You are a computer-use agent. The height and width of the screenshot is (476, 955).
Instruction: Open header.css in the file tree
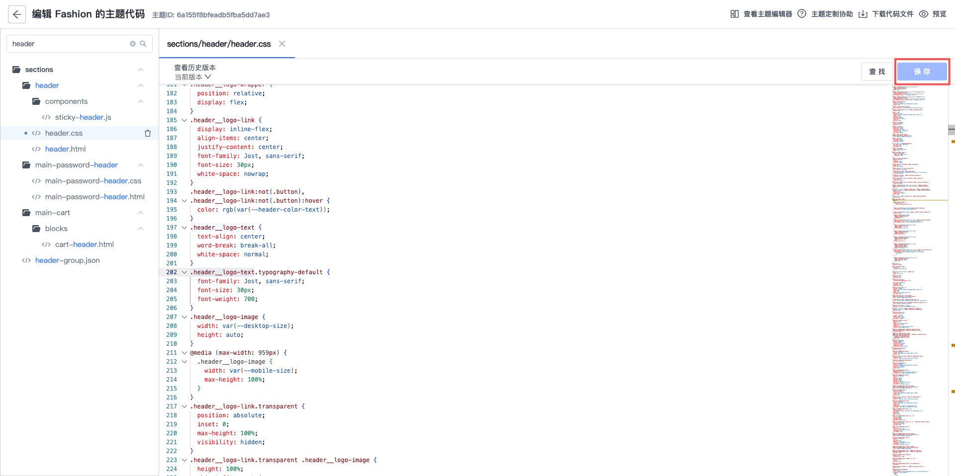pos(64,133)
